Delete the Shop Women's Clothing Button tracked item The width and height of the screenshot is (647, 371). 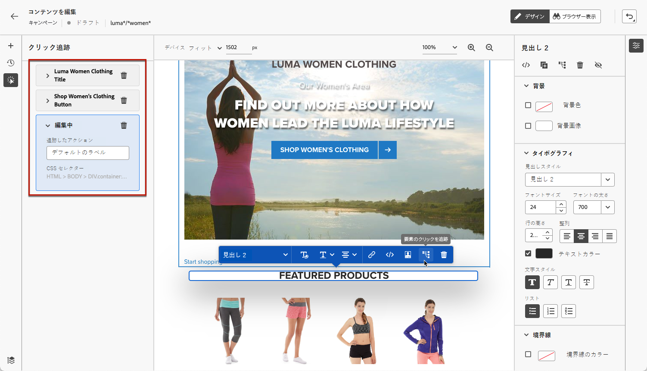tap(124, 100)
